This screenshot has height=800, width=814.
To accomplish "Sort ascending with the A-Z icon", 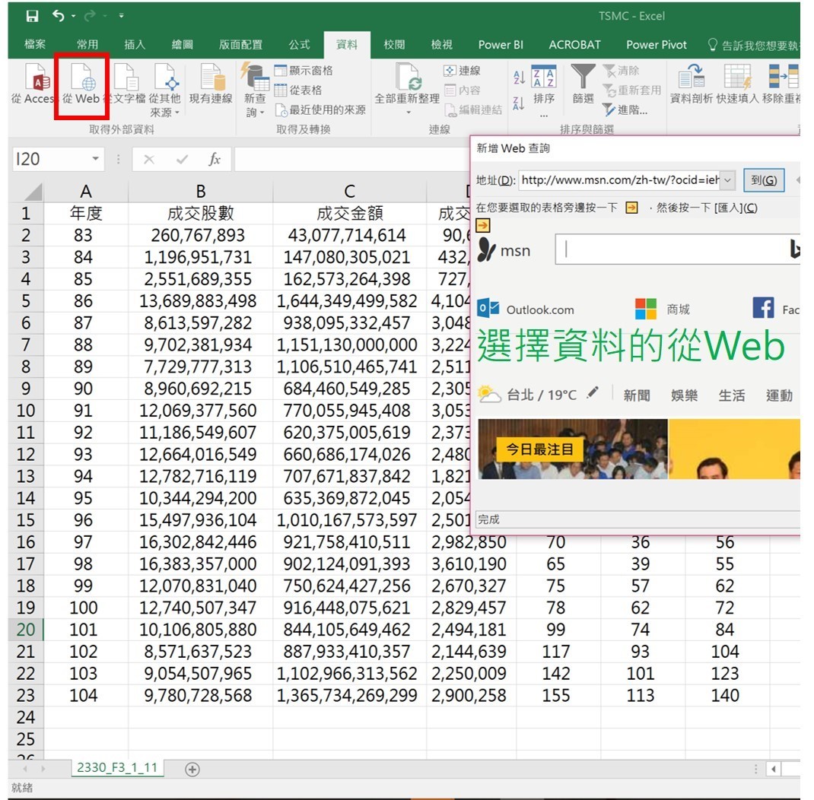I will (x=519, y=77).
